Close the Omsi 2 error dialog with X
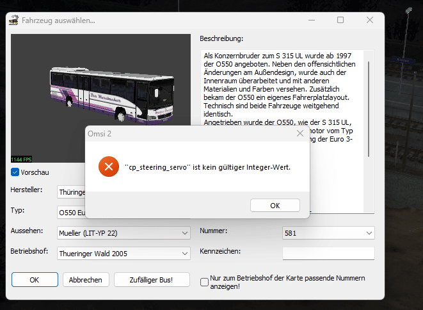Viewport: 423px width, 310px height. click(x=300, y=134)
